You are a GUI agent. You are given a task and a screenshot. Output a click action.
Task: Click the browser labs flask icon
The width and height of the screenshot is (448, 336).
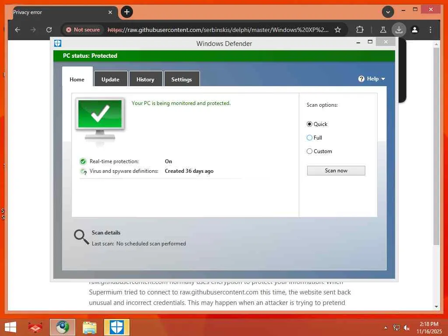tap(383, 29)
